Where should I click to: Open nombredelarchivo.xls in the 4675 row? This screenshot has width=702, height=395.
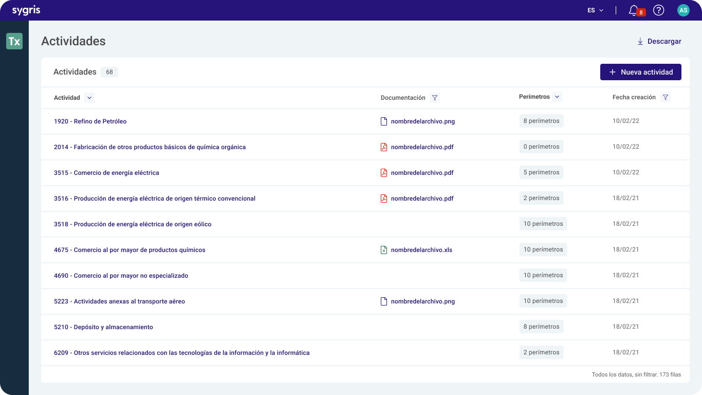click(x=422, y=250)
